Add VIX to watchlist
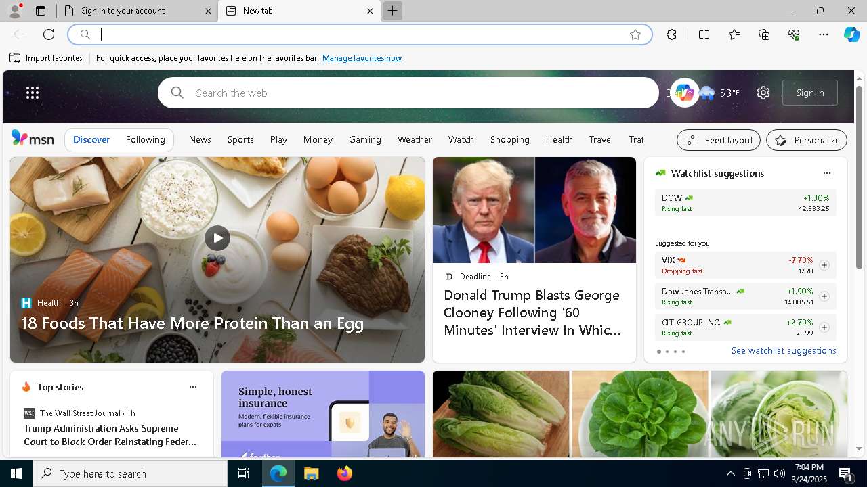 point(824,265)
